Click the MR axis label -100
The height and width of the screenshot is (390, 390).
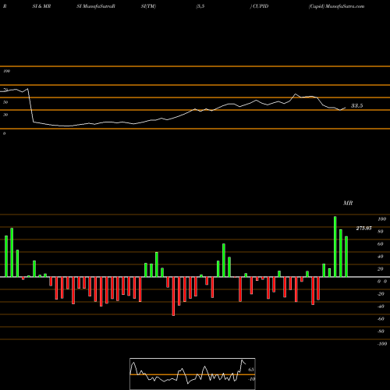click(382, 344)
